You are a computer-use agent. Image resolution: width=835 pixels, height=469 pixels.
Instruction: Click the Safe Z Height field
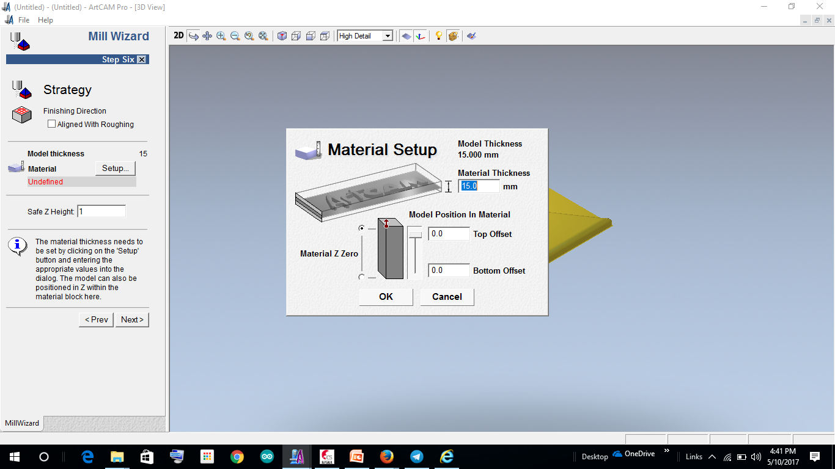pos(101,211)
